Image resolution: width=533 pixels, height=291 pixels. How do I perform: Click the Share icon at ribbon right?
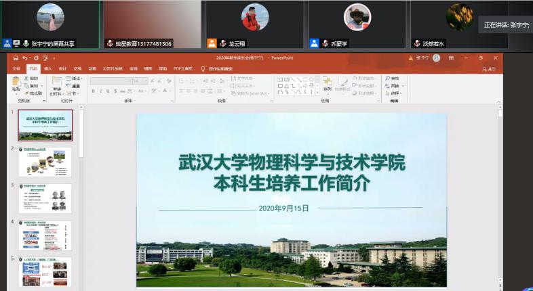[x=489, y=68]
